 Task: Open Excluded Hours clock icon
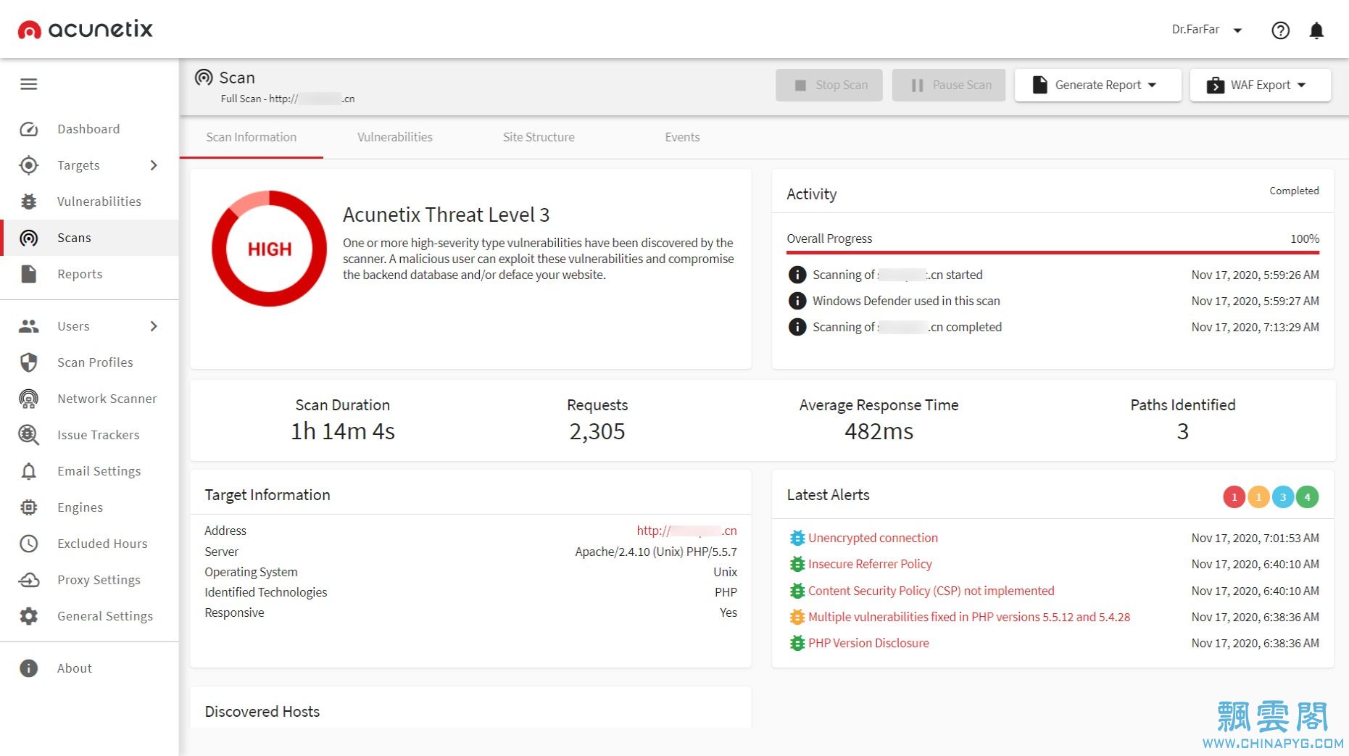(x=29, y=544)
